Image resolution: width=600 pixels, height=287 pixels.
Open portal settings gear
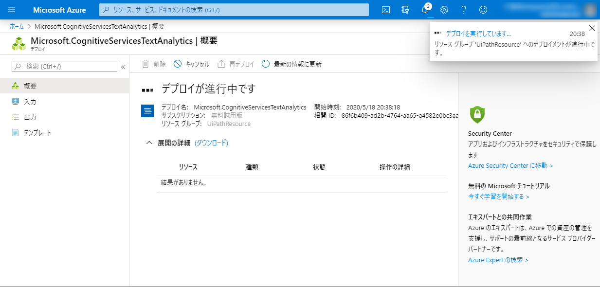[444, 10]
